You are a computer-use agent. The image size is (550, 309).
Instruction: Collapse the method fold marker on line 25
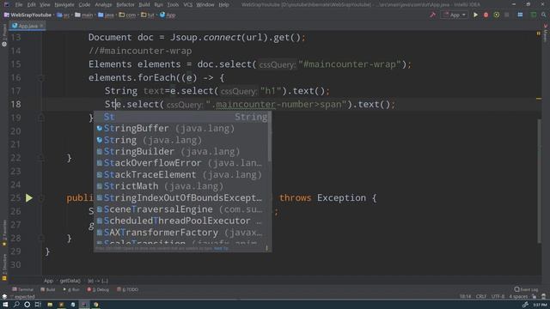coord(41,198)
